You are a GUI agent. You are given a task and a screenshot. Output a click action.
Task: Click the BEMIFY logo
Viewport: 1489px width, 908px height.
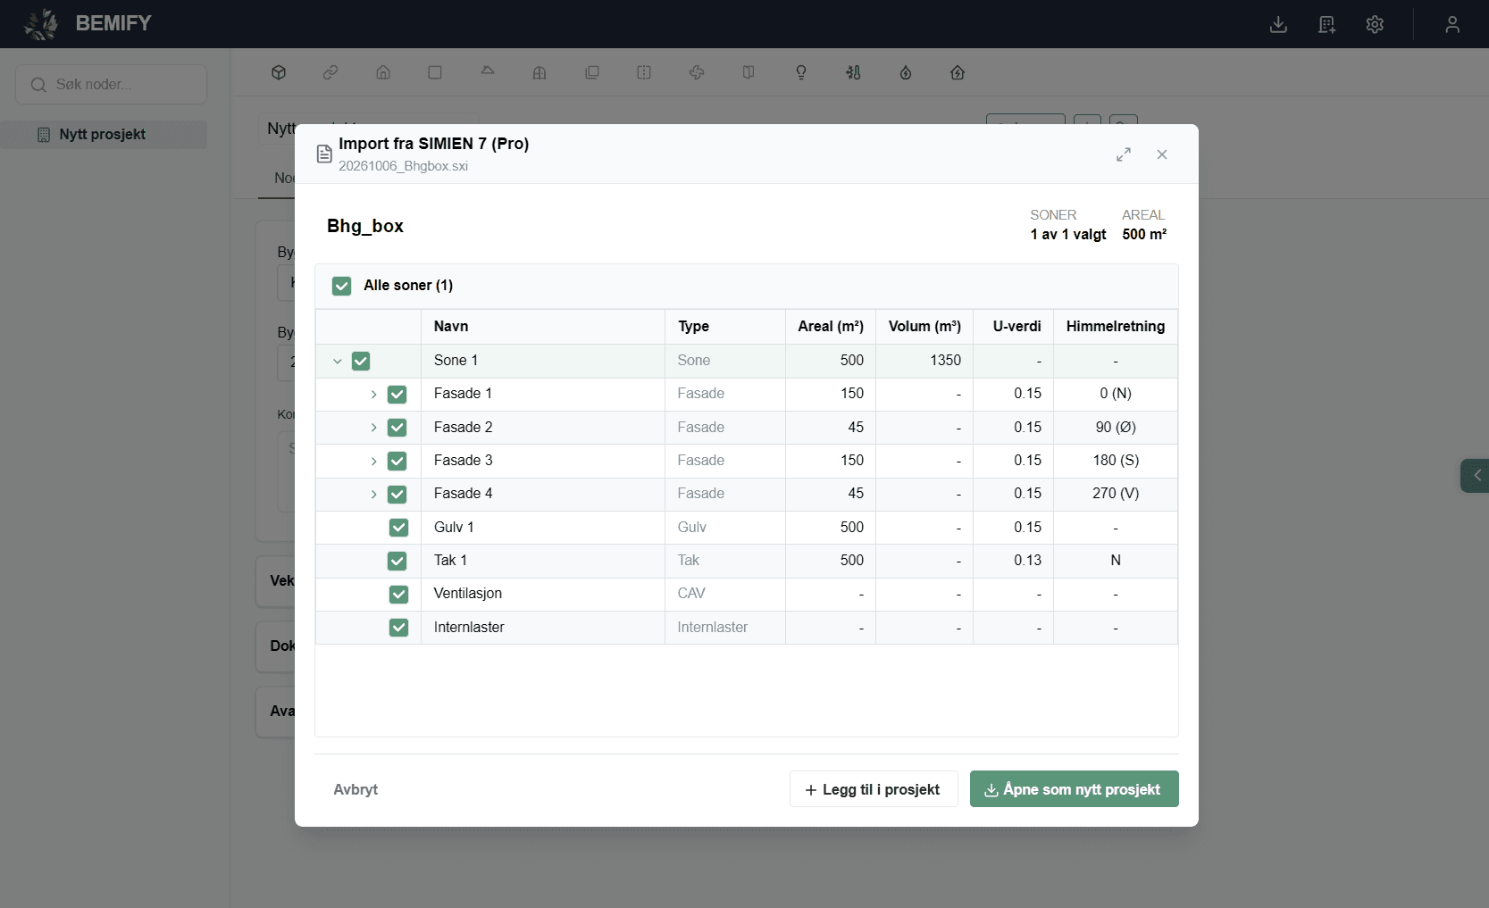click(88, 24)
